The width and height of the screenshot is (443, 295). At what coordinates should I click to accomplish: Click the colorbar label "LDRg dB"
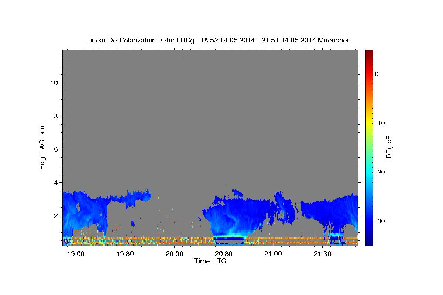click(x=389, y=148)
